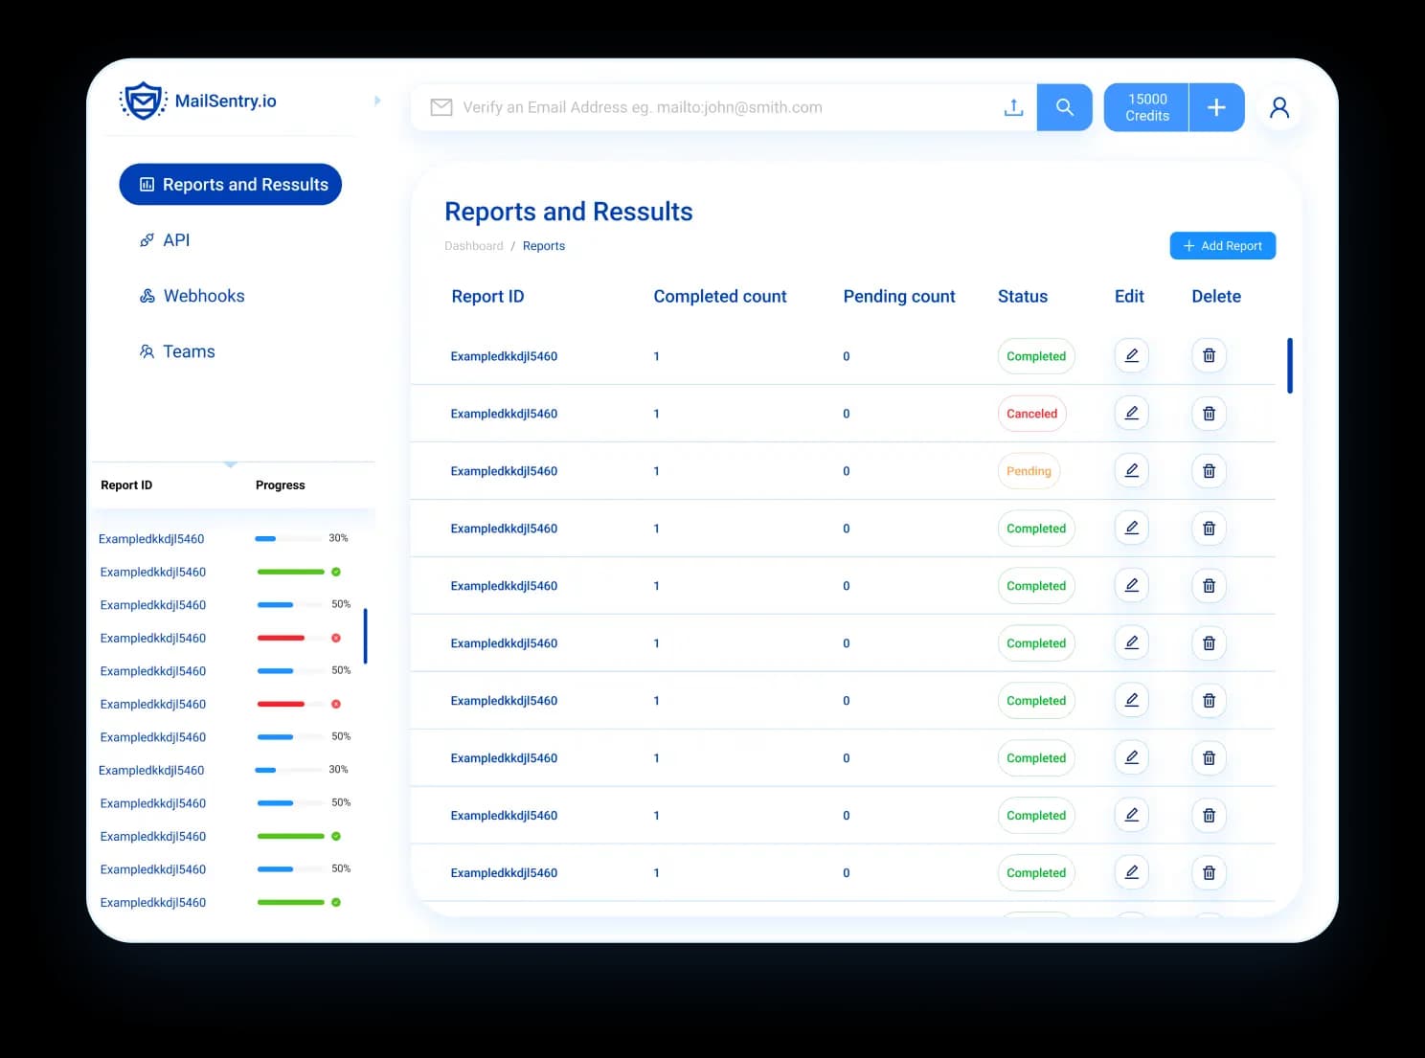
Task: Open the Dashboard breadcrumb link
Action: 474,245
